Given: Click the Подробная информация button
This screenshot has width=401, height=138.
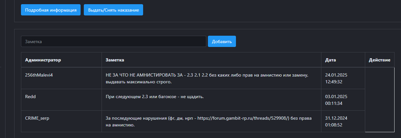Looking at the screenshot, I should point(51,10).
